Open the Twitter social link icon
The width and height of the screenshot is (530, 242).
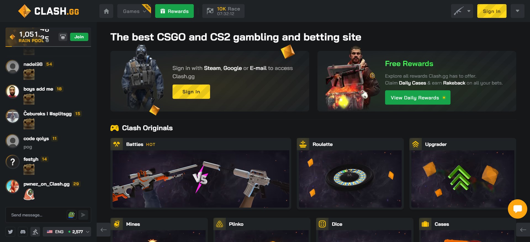click(x=10, y=232)
